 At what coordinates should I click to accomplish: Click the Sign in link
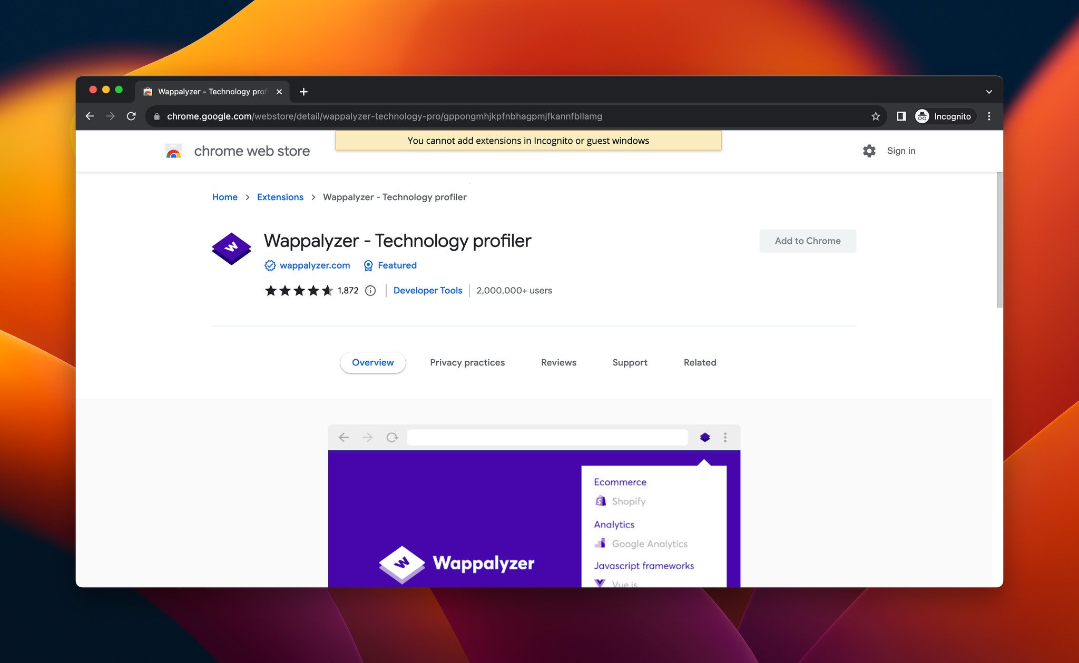(x=901, y=150)
